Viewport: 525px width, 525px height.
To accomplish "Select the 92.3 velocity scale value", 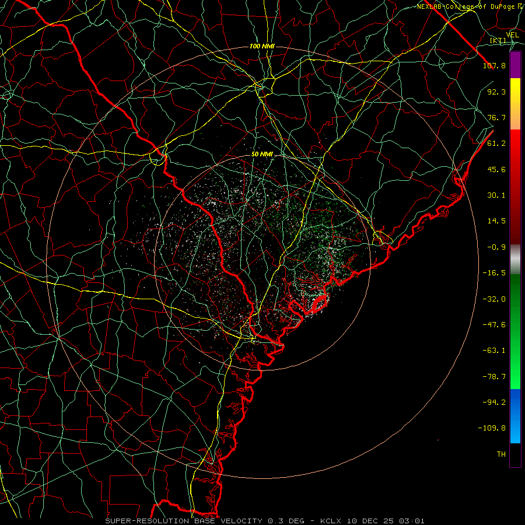I will (496, 92).
